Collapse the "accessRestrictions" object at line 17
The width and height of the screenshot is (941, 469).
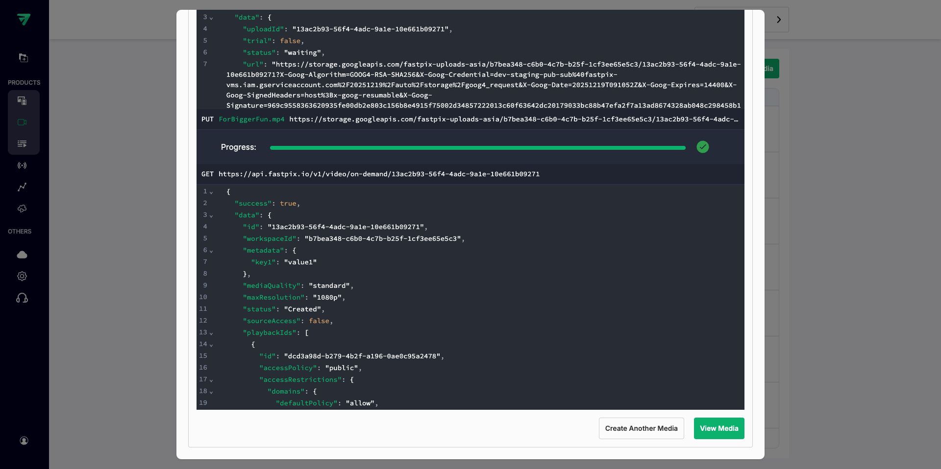point(211,380)
